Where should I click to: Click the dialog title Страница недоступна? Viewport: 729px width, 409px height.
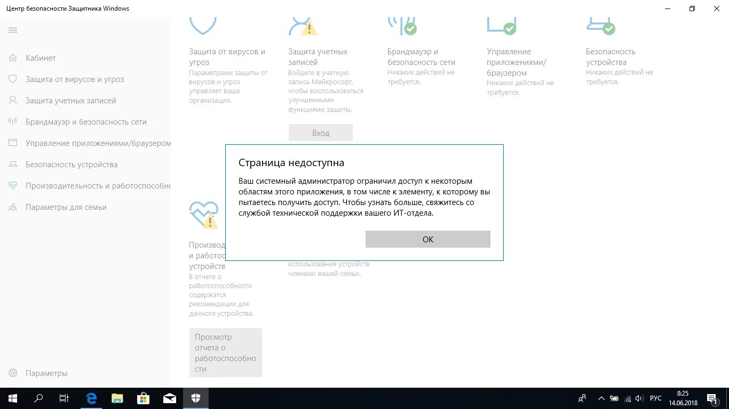pyautogui.click(x=291, y=163)
